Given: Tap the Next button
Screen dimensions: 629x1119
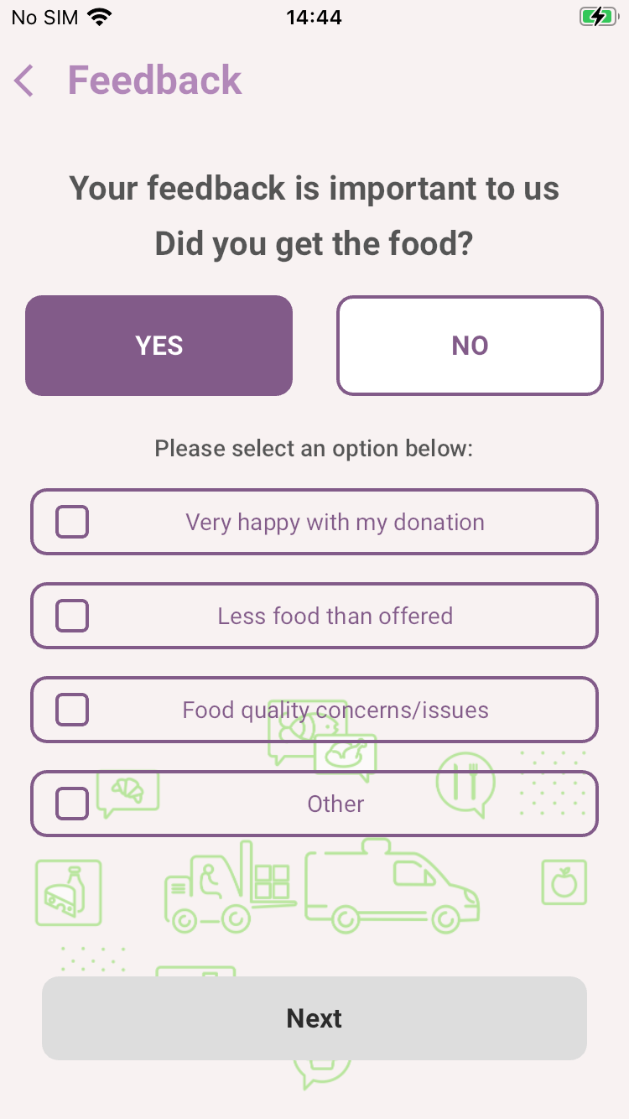Looking at the screenshot, I should point(314,1018).
